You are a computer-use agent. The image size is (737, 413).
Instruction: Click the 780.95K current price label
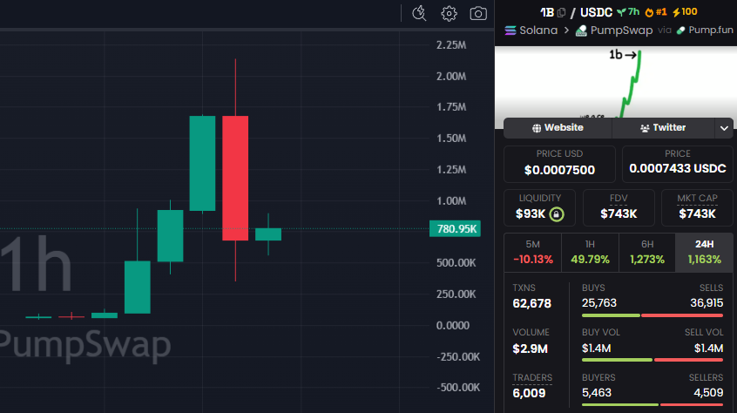click(455, 229)
